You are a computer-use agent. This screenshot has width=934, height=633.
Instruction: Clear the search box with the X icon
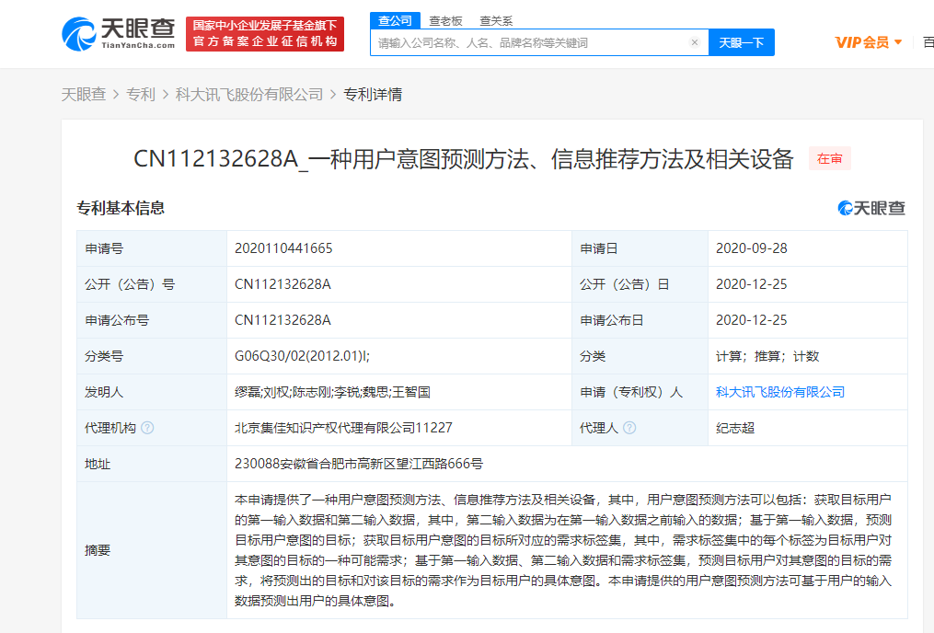(695, 42)
